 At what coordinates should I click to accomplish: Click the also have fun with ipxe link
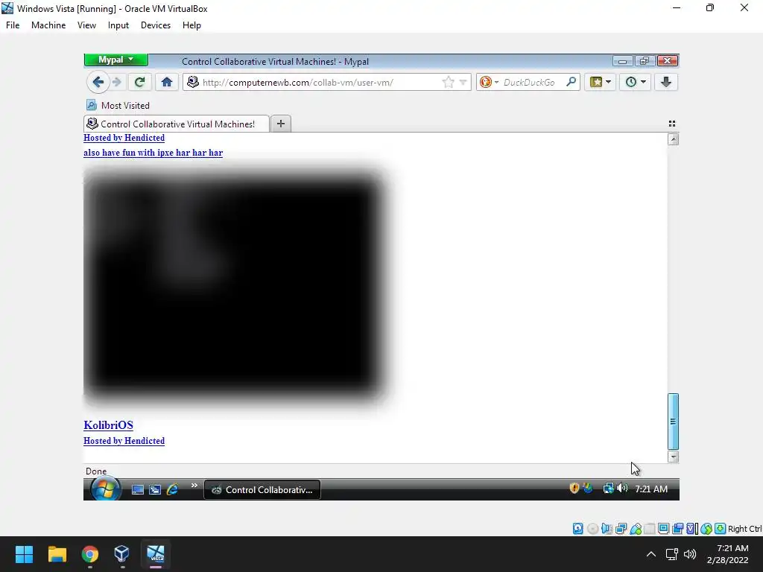[x=153, y=153]
